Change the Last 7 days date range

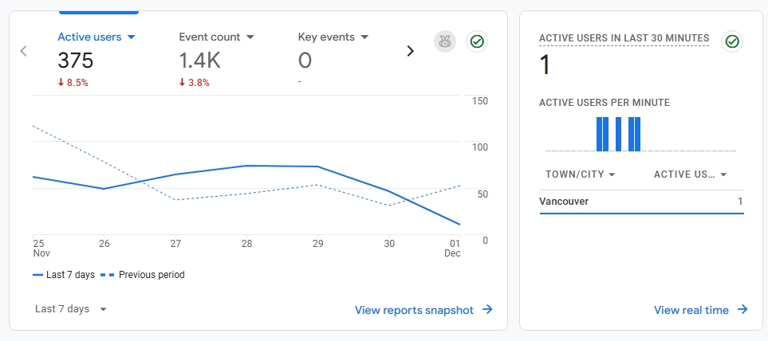coord(71,309)
